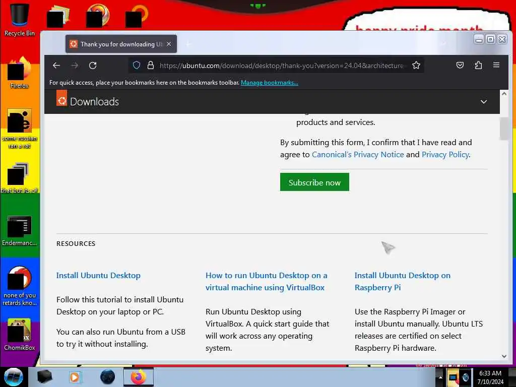The height and width of the screenshot is (387, 516).
Task: Open the media player taskbar icon
Action: [75, 377]
